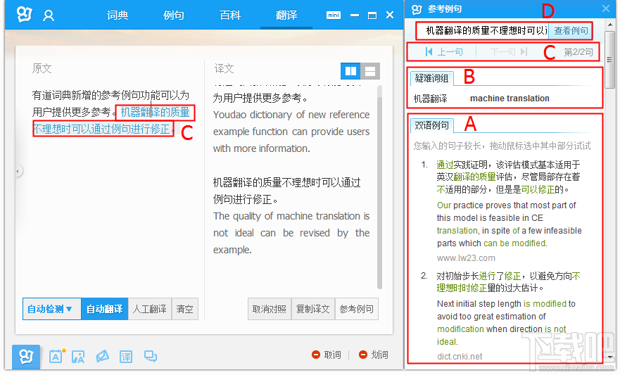Toggle 划词 selection translation
This screenshot has height=375, width=620.
pos(374,355)
